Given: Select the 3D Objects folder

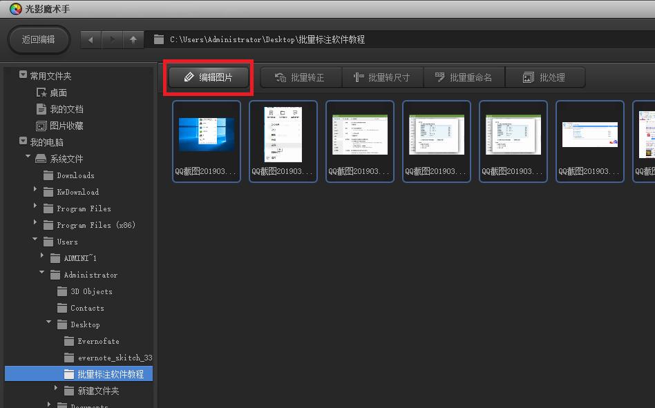Looking at the screenshot, I should tap(85, 291).
